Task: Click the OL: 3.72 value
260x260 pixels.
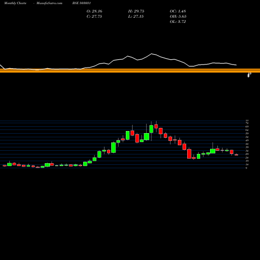Action: coord(178,22)
